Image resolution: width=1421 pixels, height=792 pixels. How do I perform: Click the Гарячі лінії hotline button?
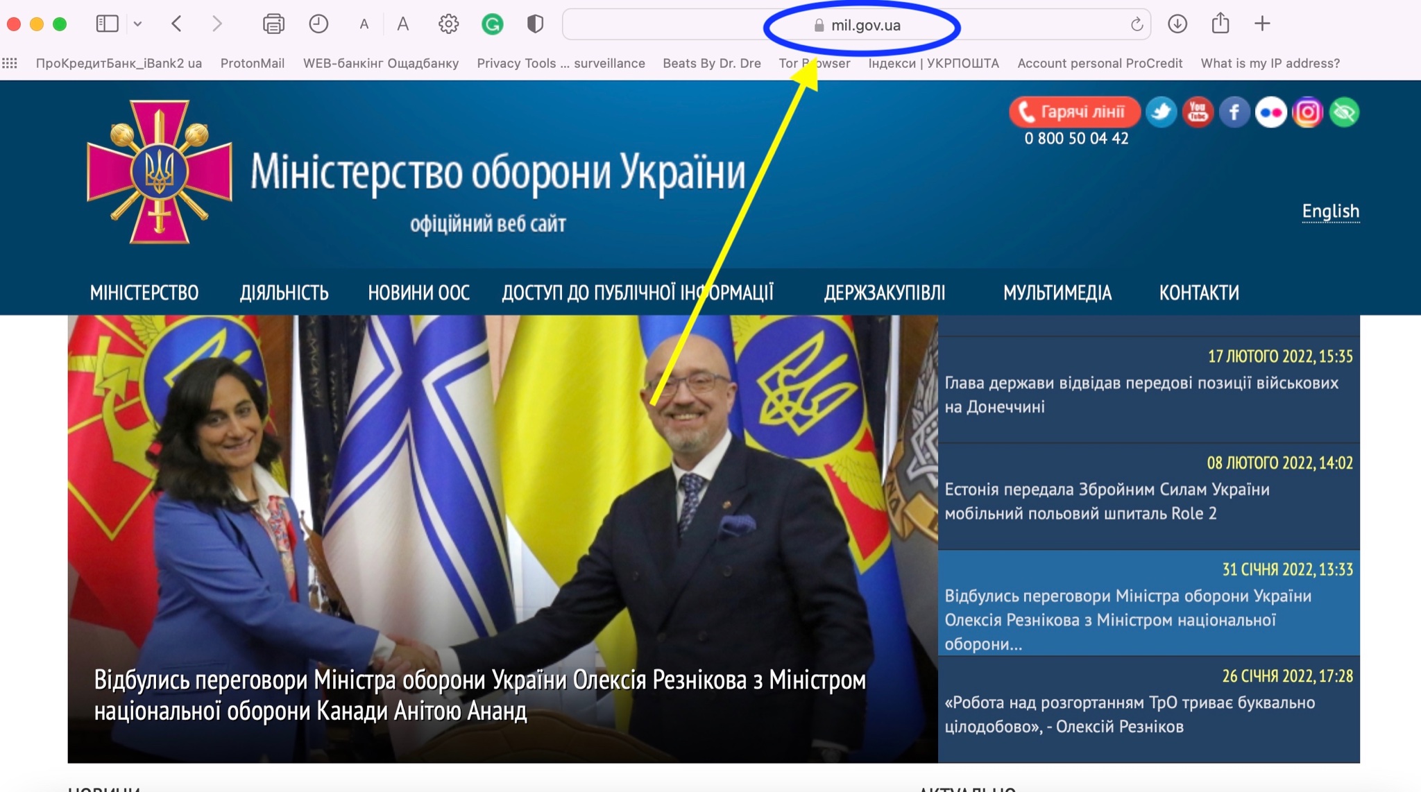tap(1074, 112)
